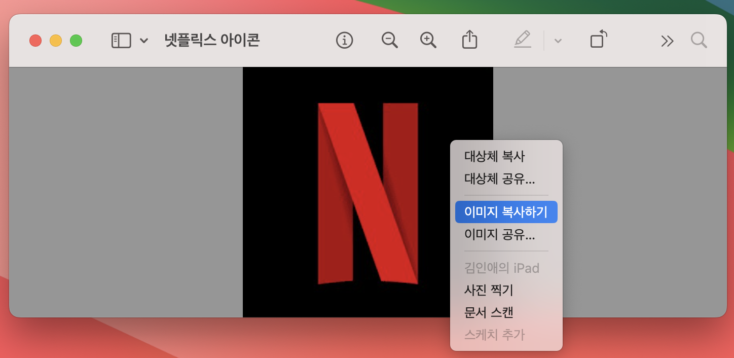Open the sidebar view options chevron
The width and height of the screenshot is (734, 358).
(144, 41)
